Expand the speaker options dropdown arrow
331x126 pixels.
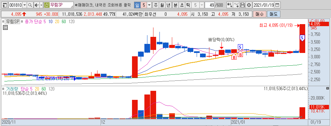41,5
